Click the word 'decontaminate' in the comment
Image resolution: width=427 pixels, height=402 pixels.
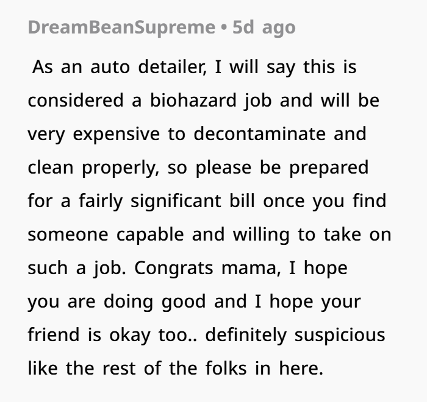click(x=260, y=134)
